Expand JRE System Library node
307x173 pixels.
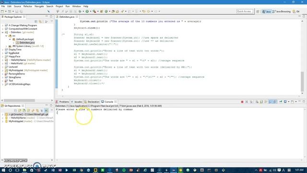[x=6, y=46]
